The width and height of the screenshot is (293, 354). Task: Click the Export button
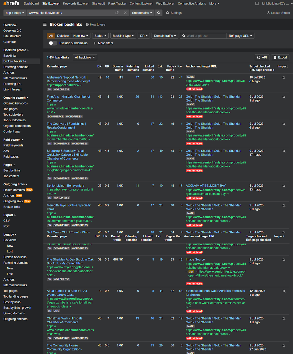click(280, 57)
